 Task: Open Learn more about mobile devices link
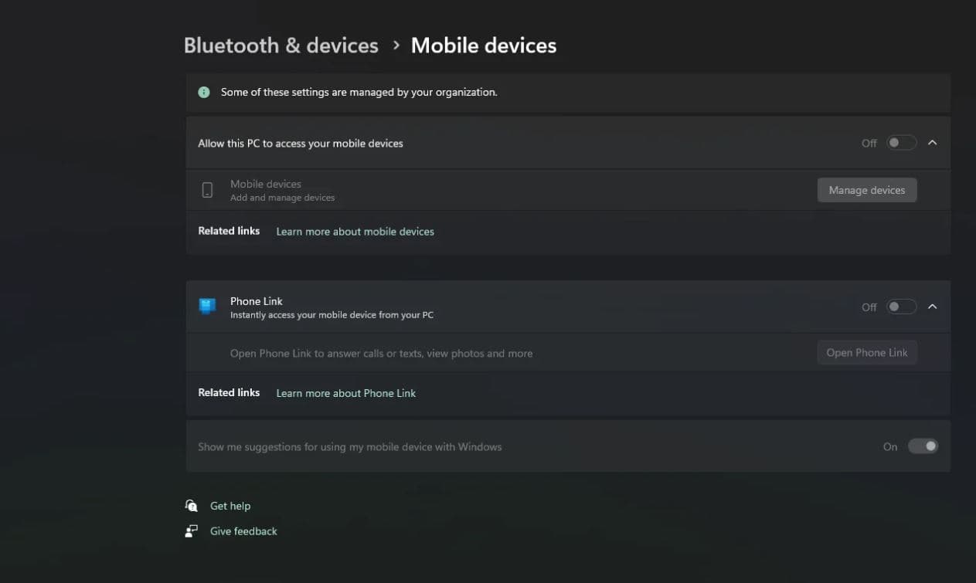355,232
